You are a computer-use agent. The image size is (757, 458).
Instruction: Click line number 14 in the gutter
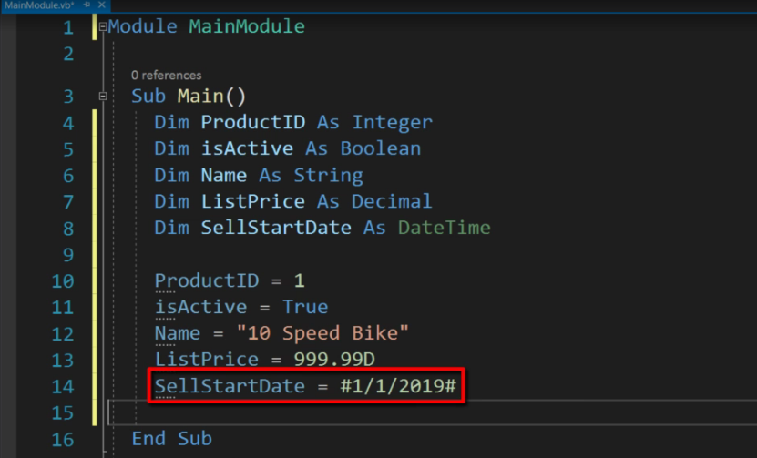[63, 386]
